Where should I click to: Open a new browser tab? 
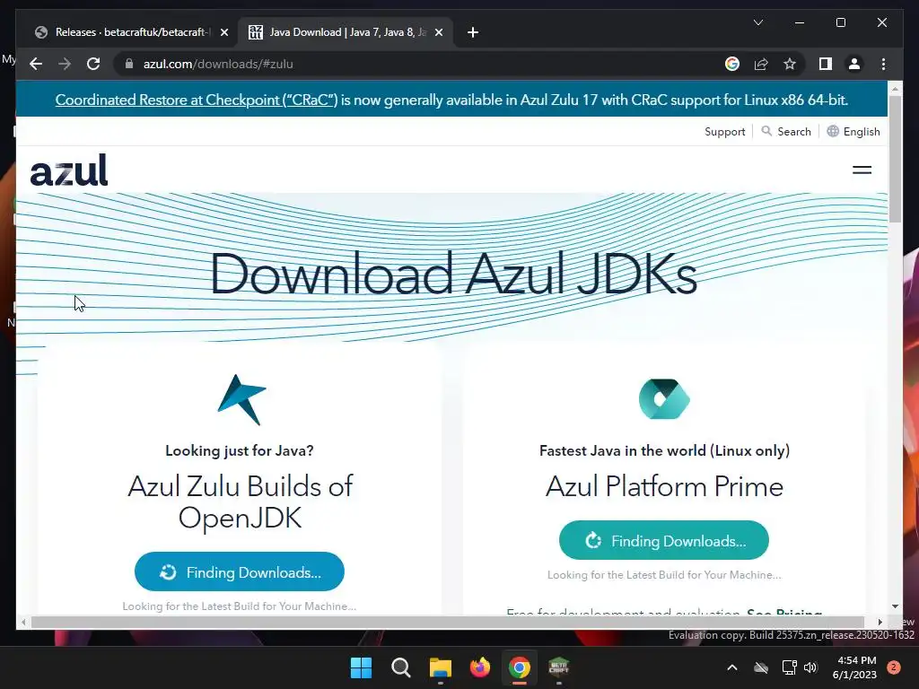473,32
